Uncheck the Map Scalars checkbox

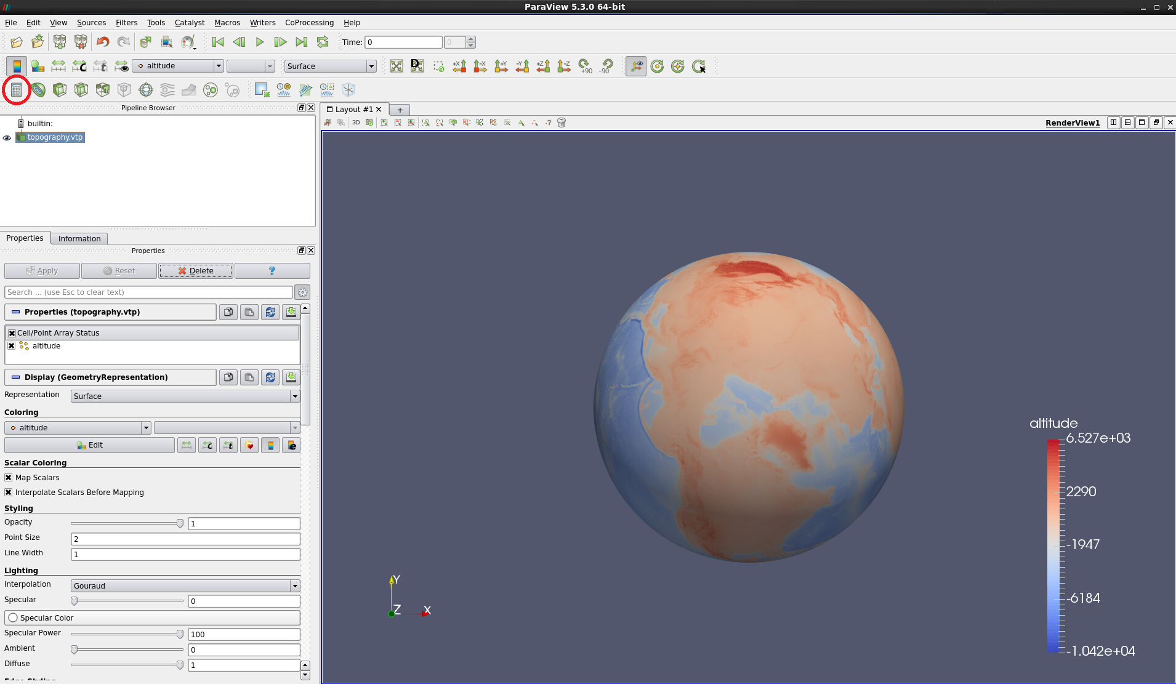9,478
